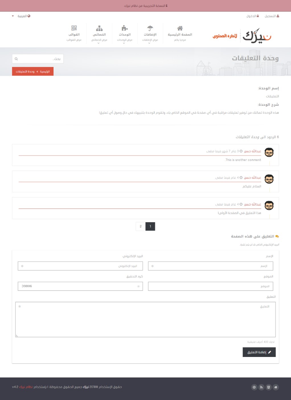
Task: Click the HTML5 icon in the footer
Action: coord(269,387)
